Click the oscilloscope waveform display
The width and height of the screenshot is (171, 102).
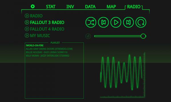click(x=123, y=75)
